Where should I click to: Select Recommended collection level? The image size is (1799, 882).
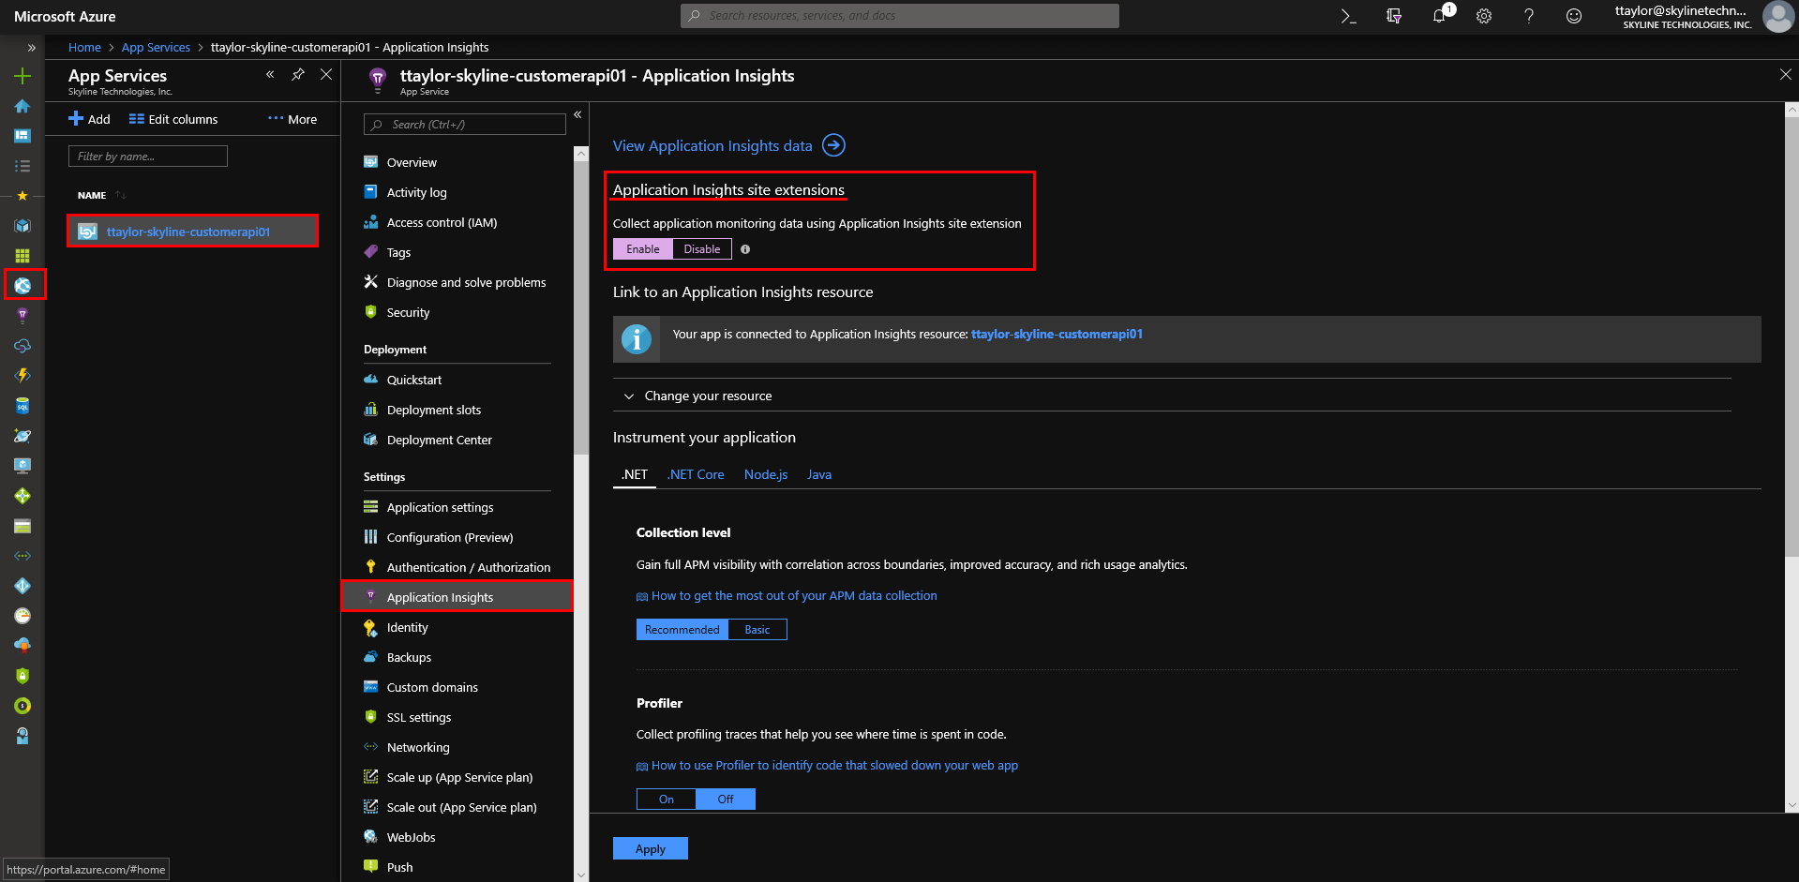pyautogui.click(x=682, y=630)
